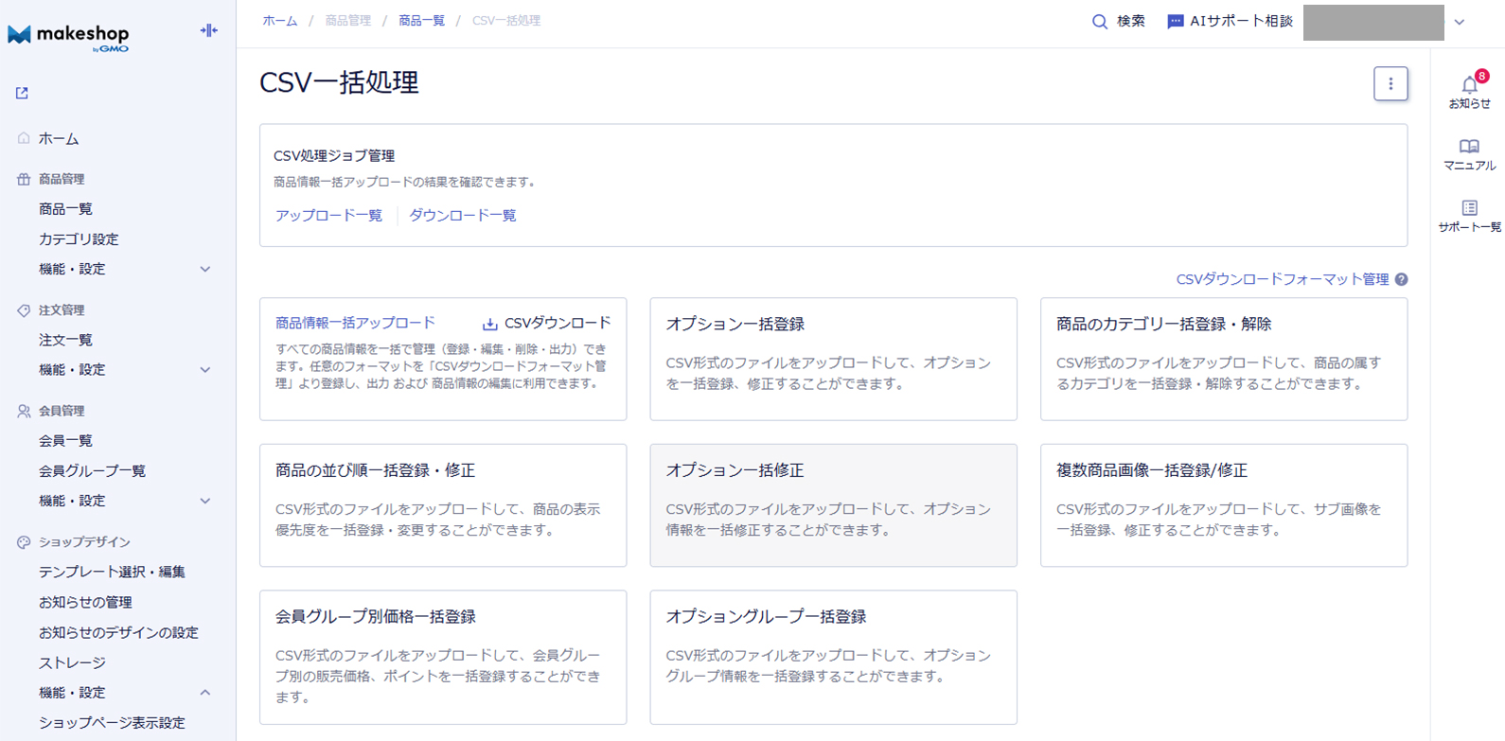This screenshot has width=1505, height=741.
Task: Click the 商品管理 sidebar section label
Action: coord(62,179)
